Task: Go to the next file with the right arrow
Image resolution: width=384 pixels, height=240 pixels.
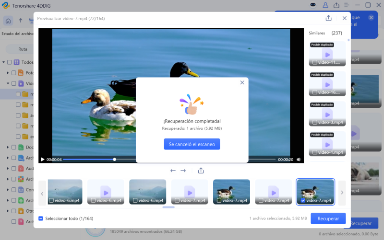Action: 183,171
